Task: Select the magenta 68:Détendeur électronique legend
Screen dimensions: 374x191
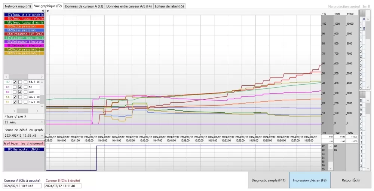Action: (x=24, y=45)
